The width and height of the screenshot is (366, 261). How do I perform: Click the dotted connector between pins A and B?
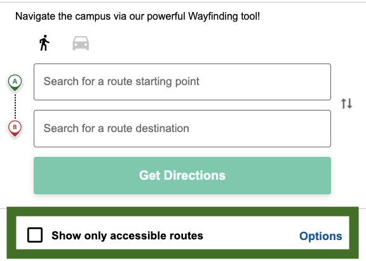(15, 106)
